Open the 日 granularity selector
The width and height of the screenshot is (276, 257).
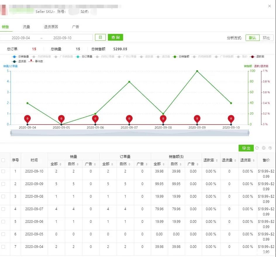[100, 37]
